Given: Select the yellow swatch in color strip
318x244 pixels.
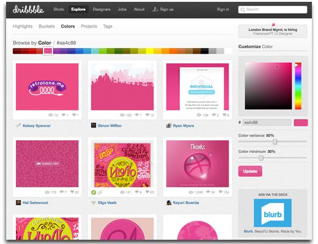Looking at the screenshot, I should [x=150, y=51].
